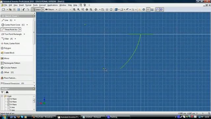Click the sketch panel vertical scrollbar

pos(34,32)
